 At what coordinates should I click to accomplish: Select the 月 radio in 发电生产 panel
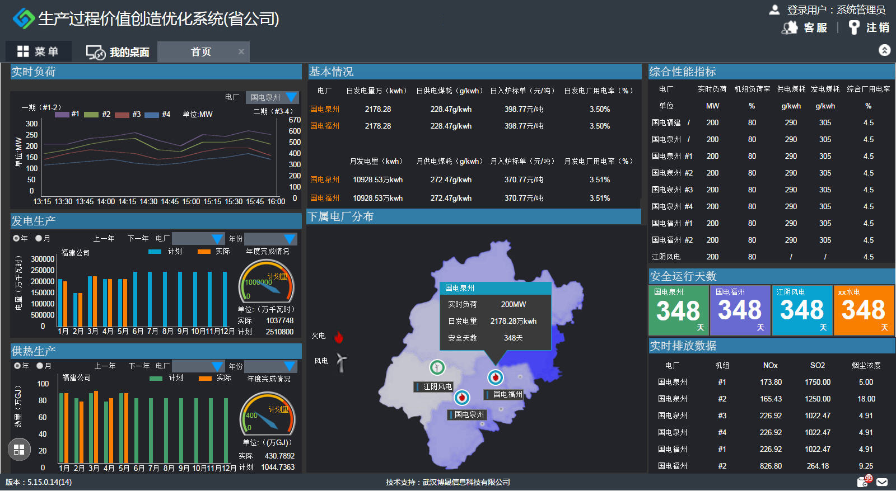pos(39,238)
